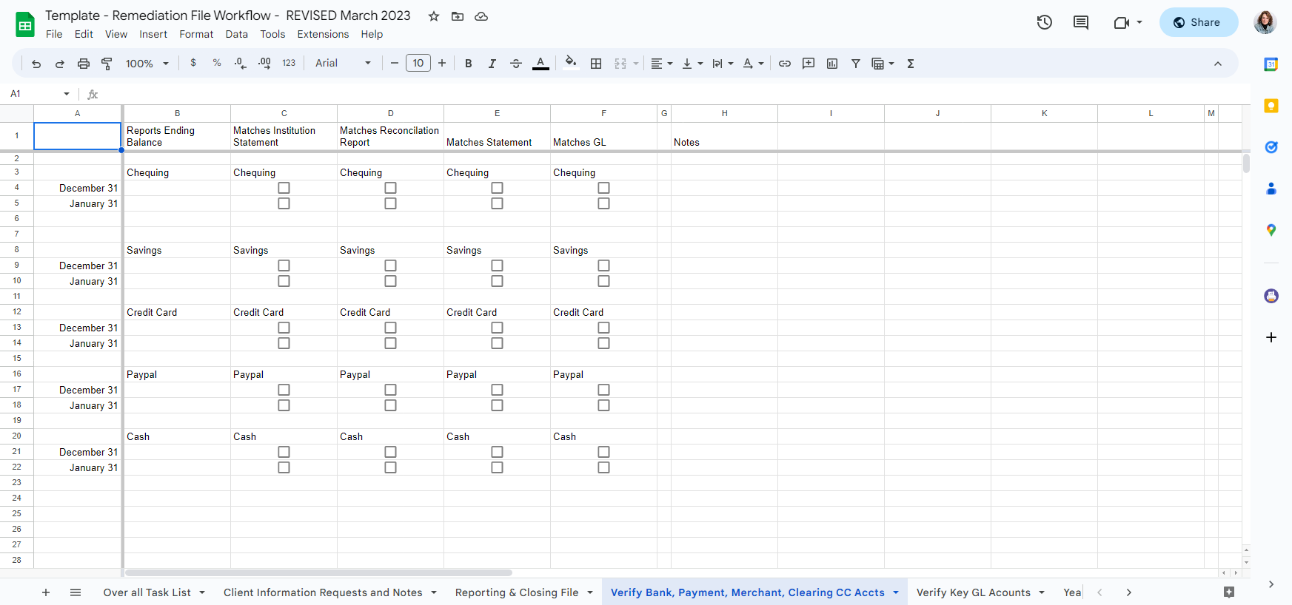Format as currency with dollar button
The image size is (1292, 605).
pos(193,64)
